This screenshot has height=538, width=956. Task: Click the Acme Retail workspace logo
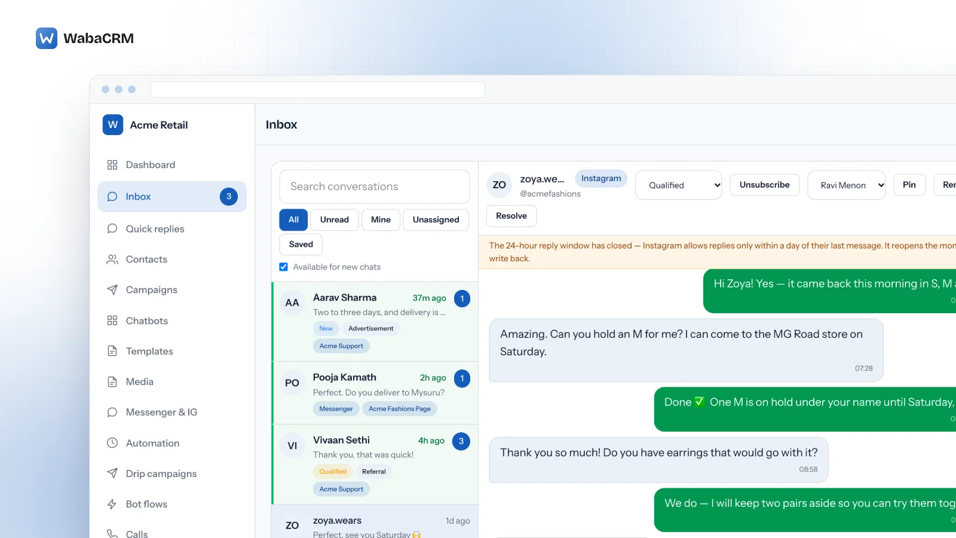click(113, 125)
